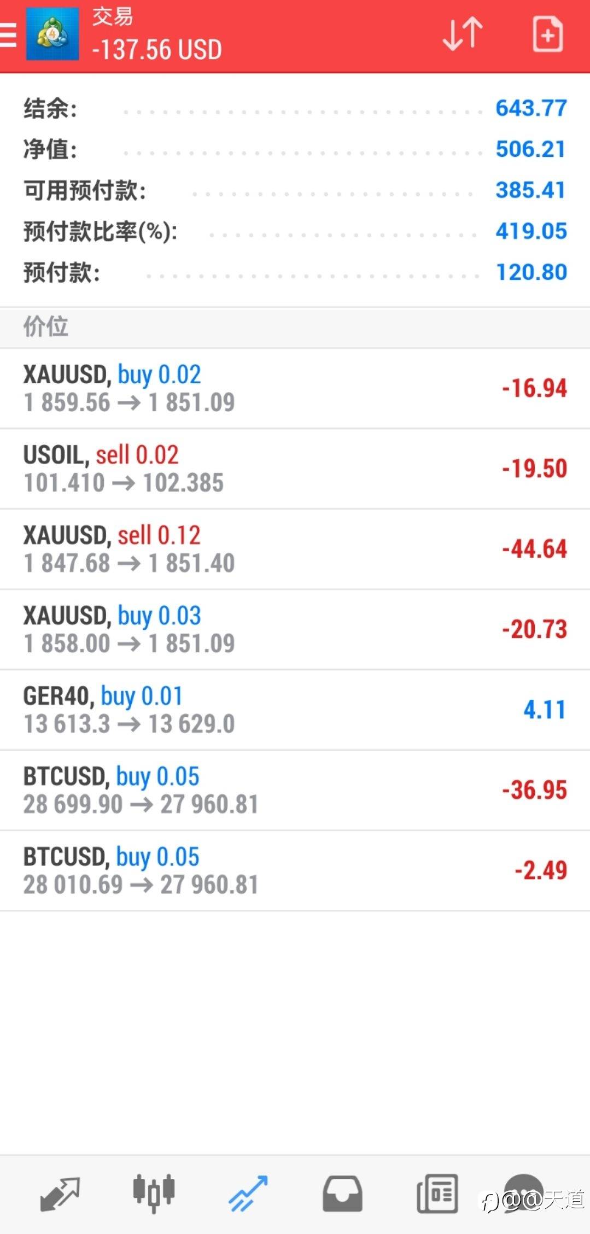Viewport: 590px width, 1234px height.
Task: Select XAUUSD buy 0.02 position
Action: click(x=295, y=388)
